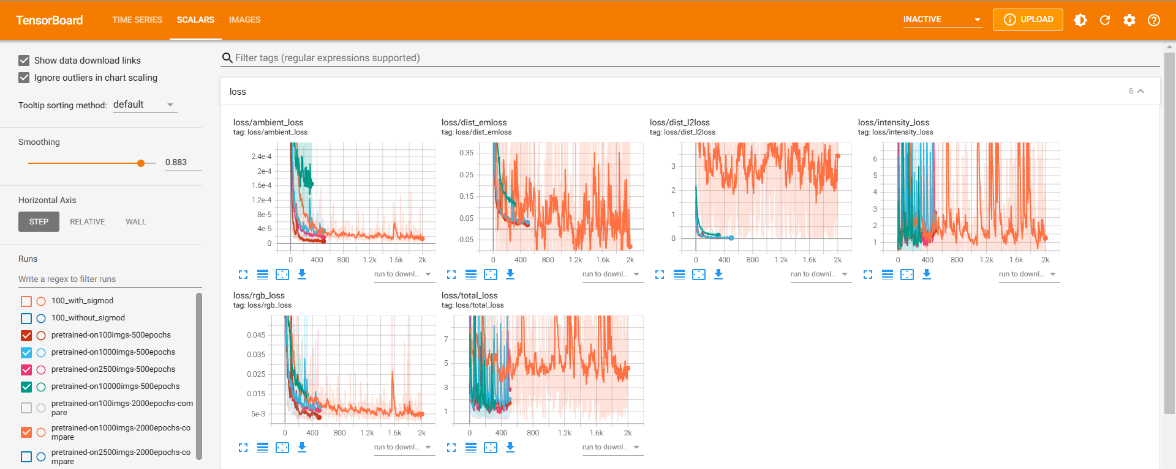
Task: Download total_loss chart data
Action: click(x=510, y=447)
